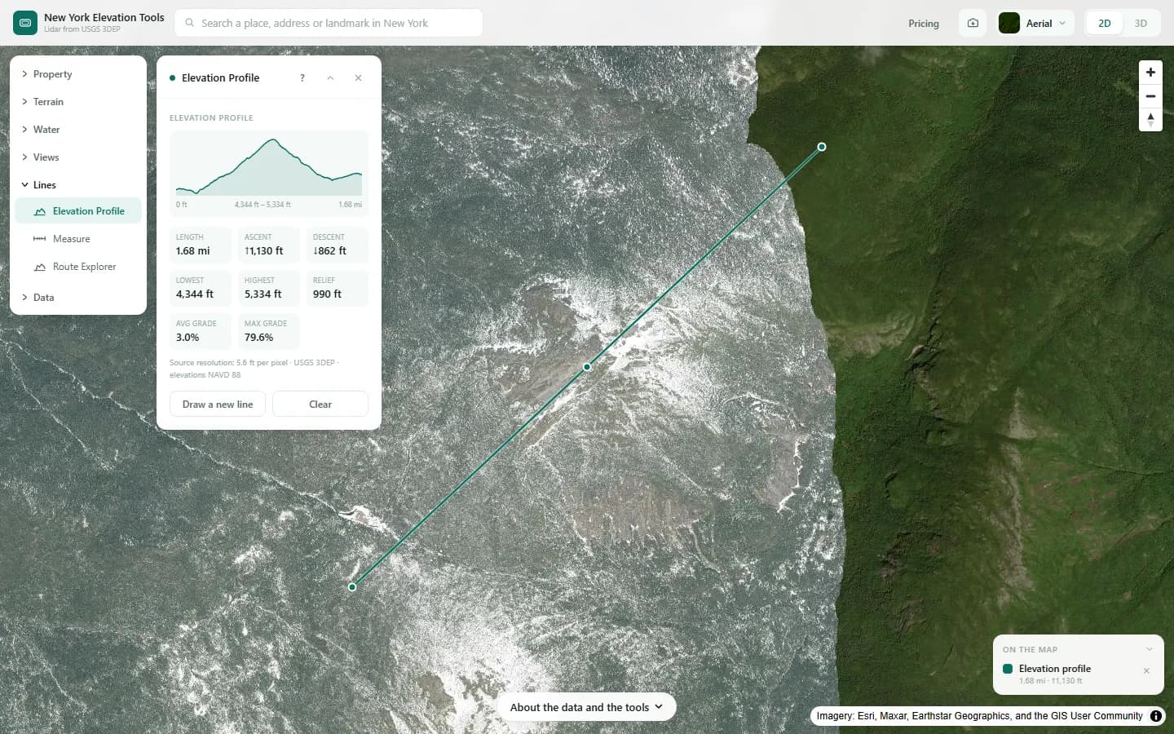Expand the Water section
Screen dimensions: 1174x734
click(x=78, y=130)
